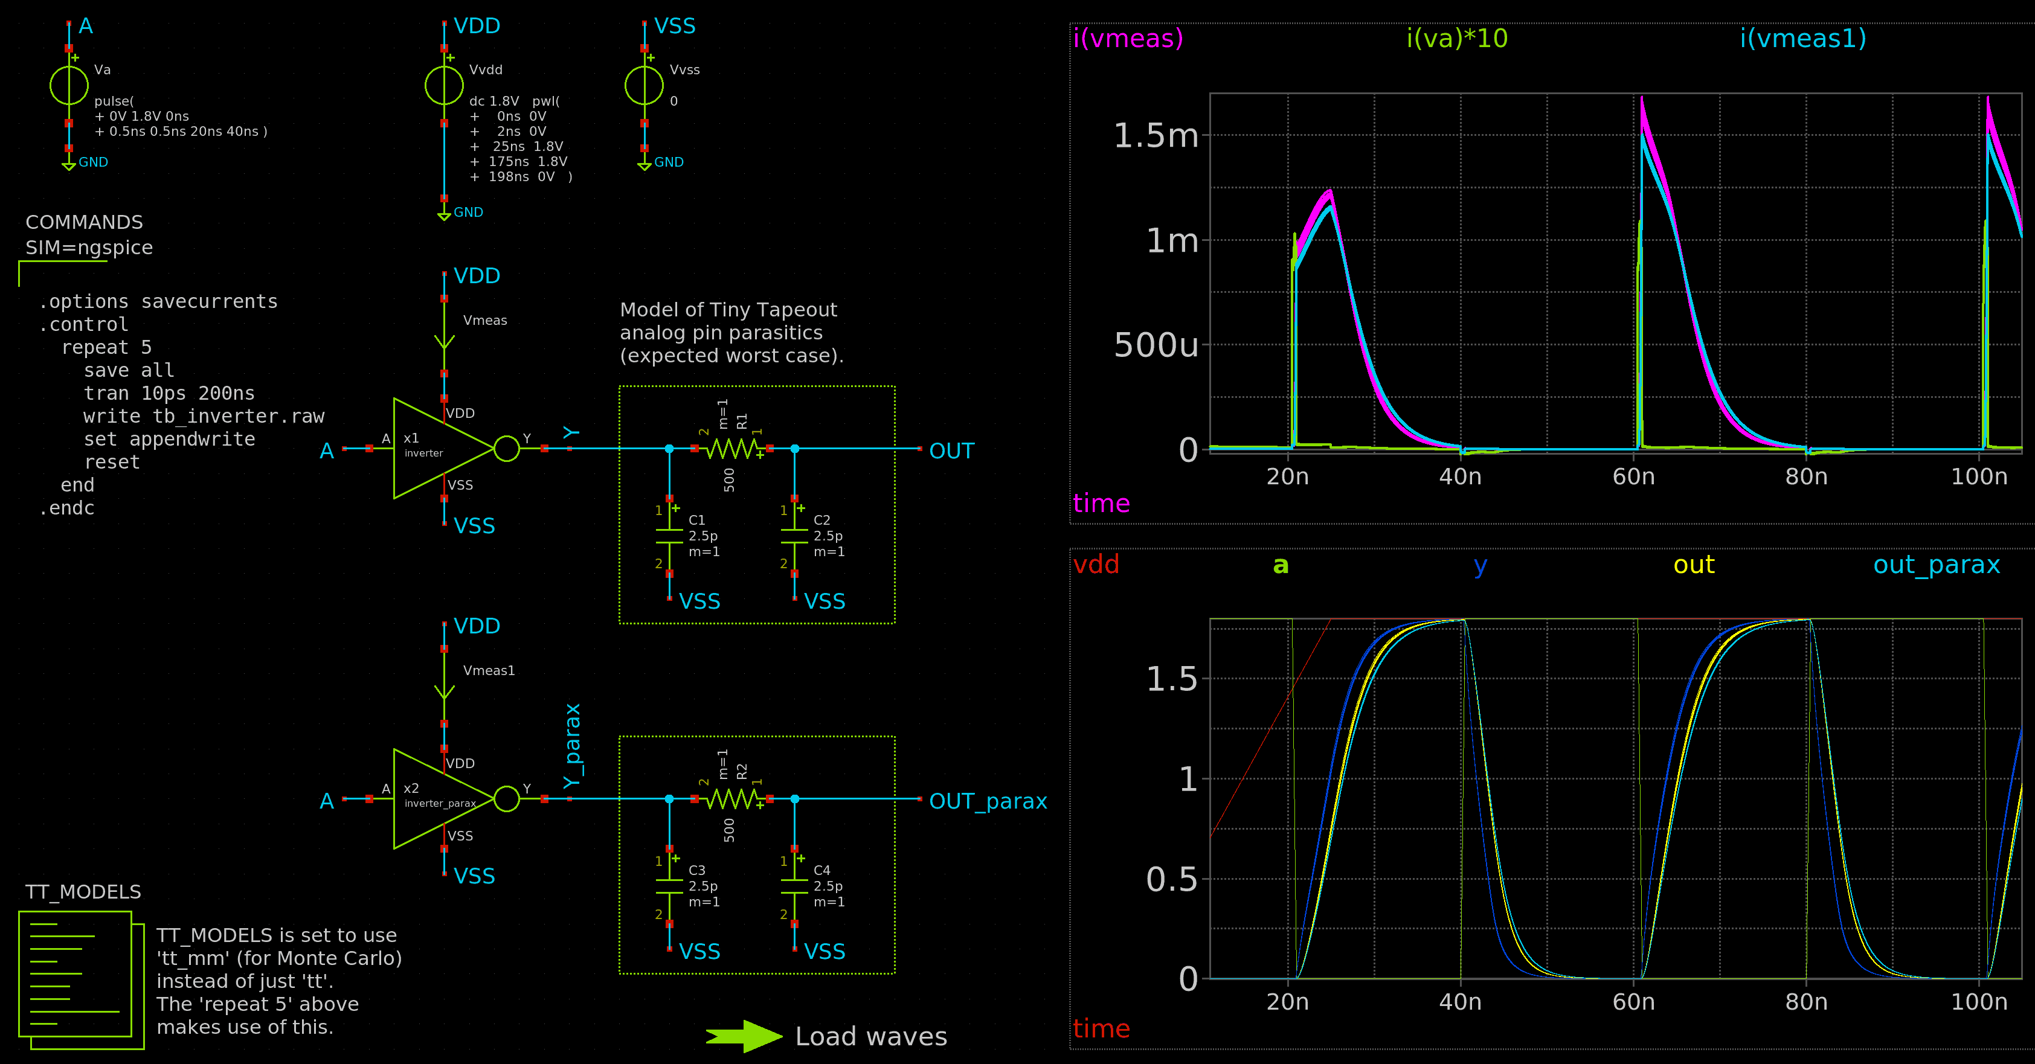Click the '.options savecurrents' line
The height and width of the screenshot is (1064, 2035).
[158, 302]
